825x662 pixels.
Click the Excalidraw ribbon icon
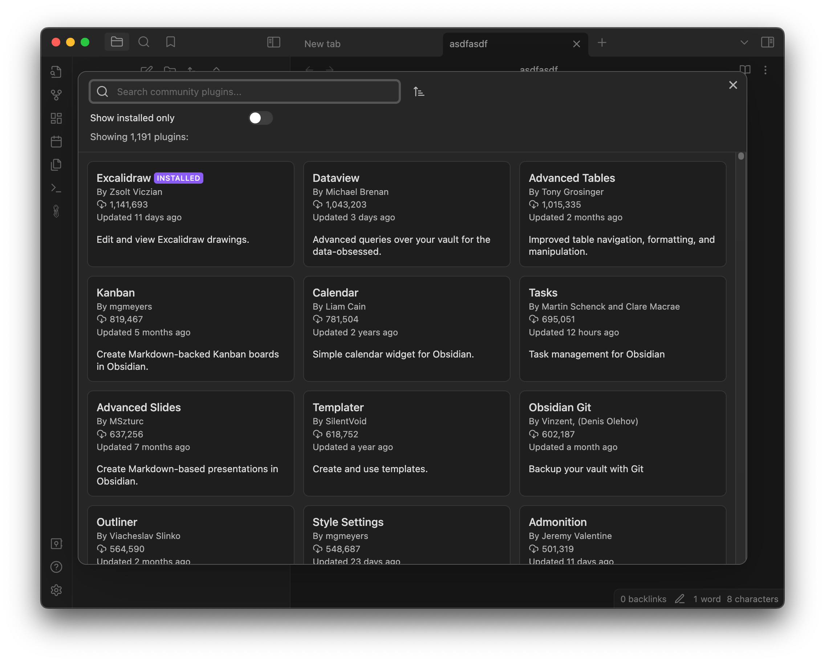pos(56,211)
